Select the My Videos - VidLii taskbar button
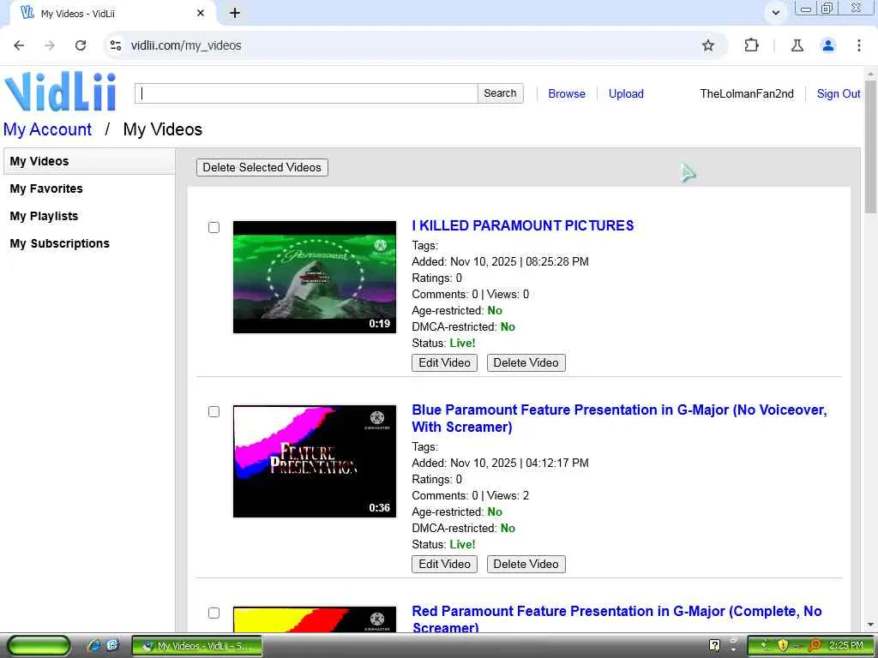 click(x=196, y=646)
